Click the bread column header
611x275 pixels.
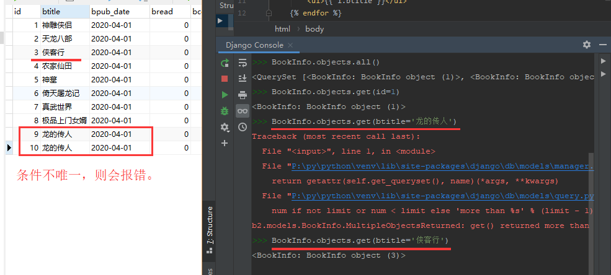(170, 12)
